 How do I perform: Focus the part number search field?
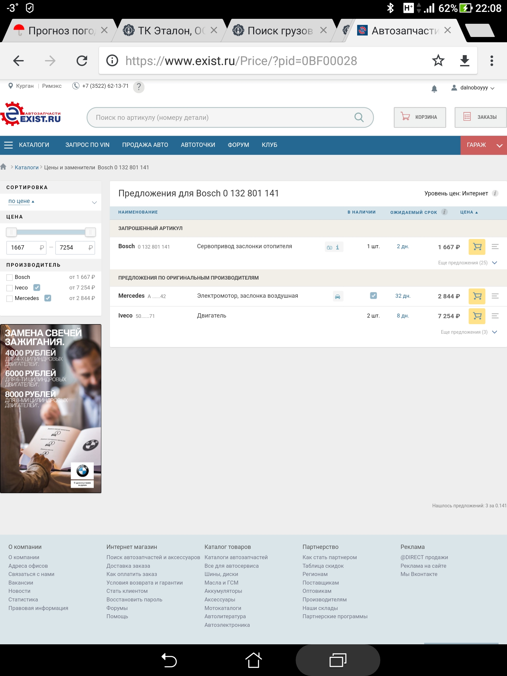pyautogui.click(x=230, y=117)
